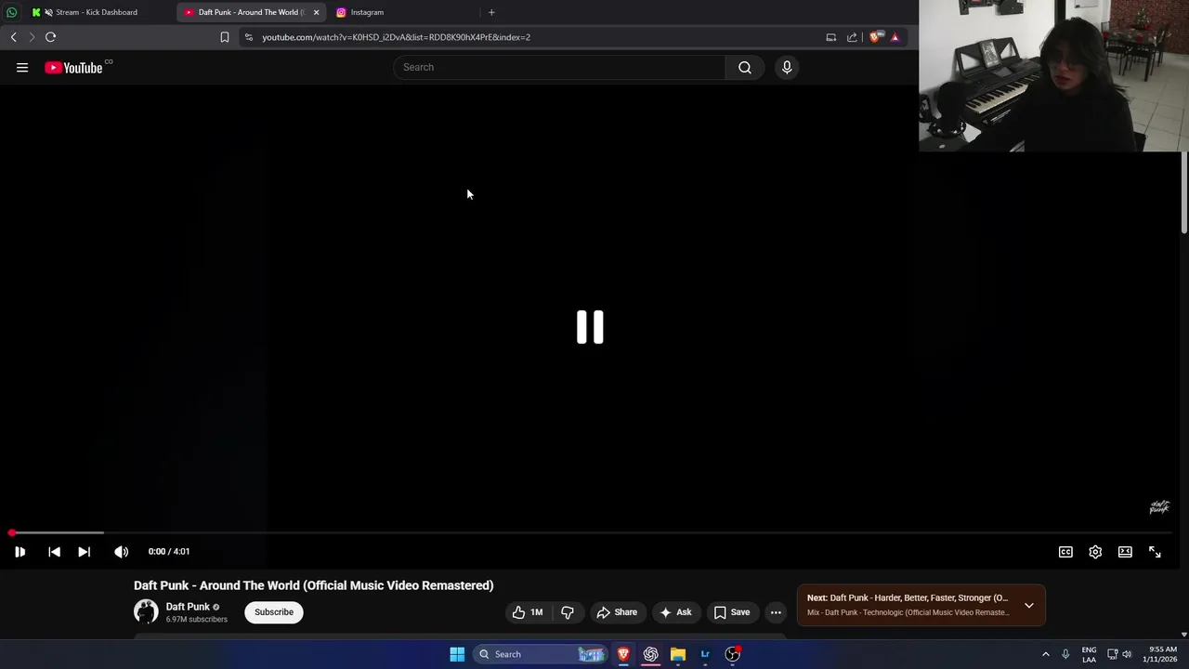Open a new browser tab
This screenshot has width=1189, height=669.
[491, 12]
